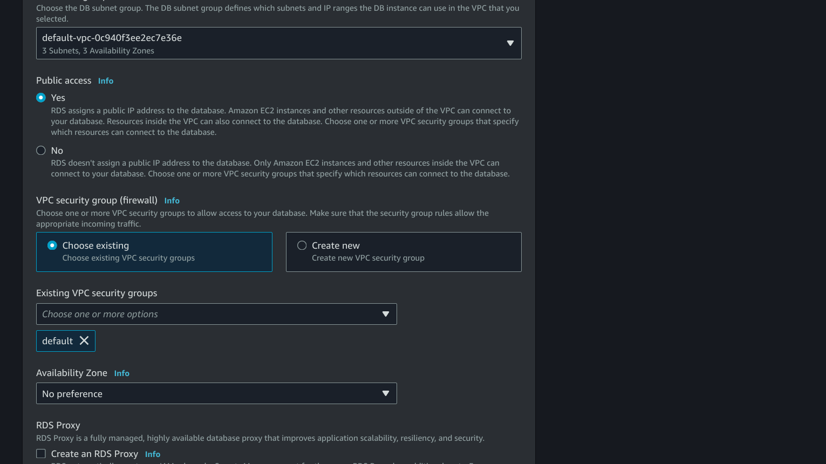Select Yes for Public access
Screen dimensions: 826x464
(41, 98)
